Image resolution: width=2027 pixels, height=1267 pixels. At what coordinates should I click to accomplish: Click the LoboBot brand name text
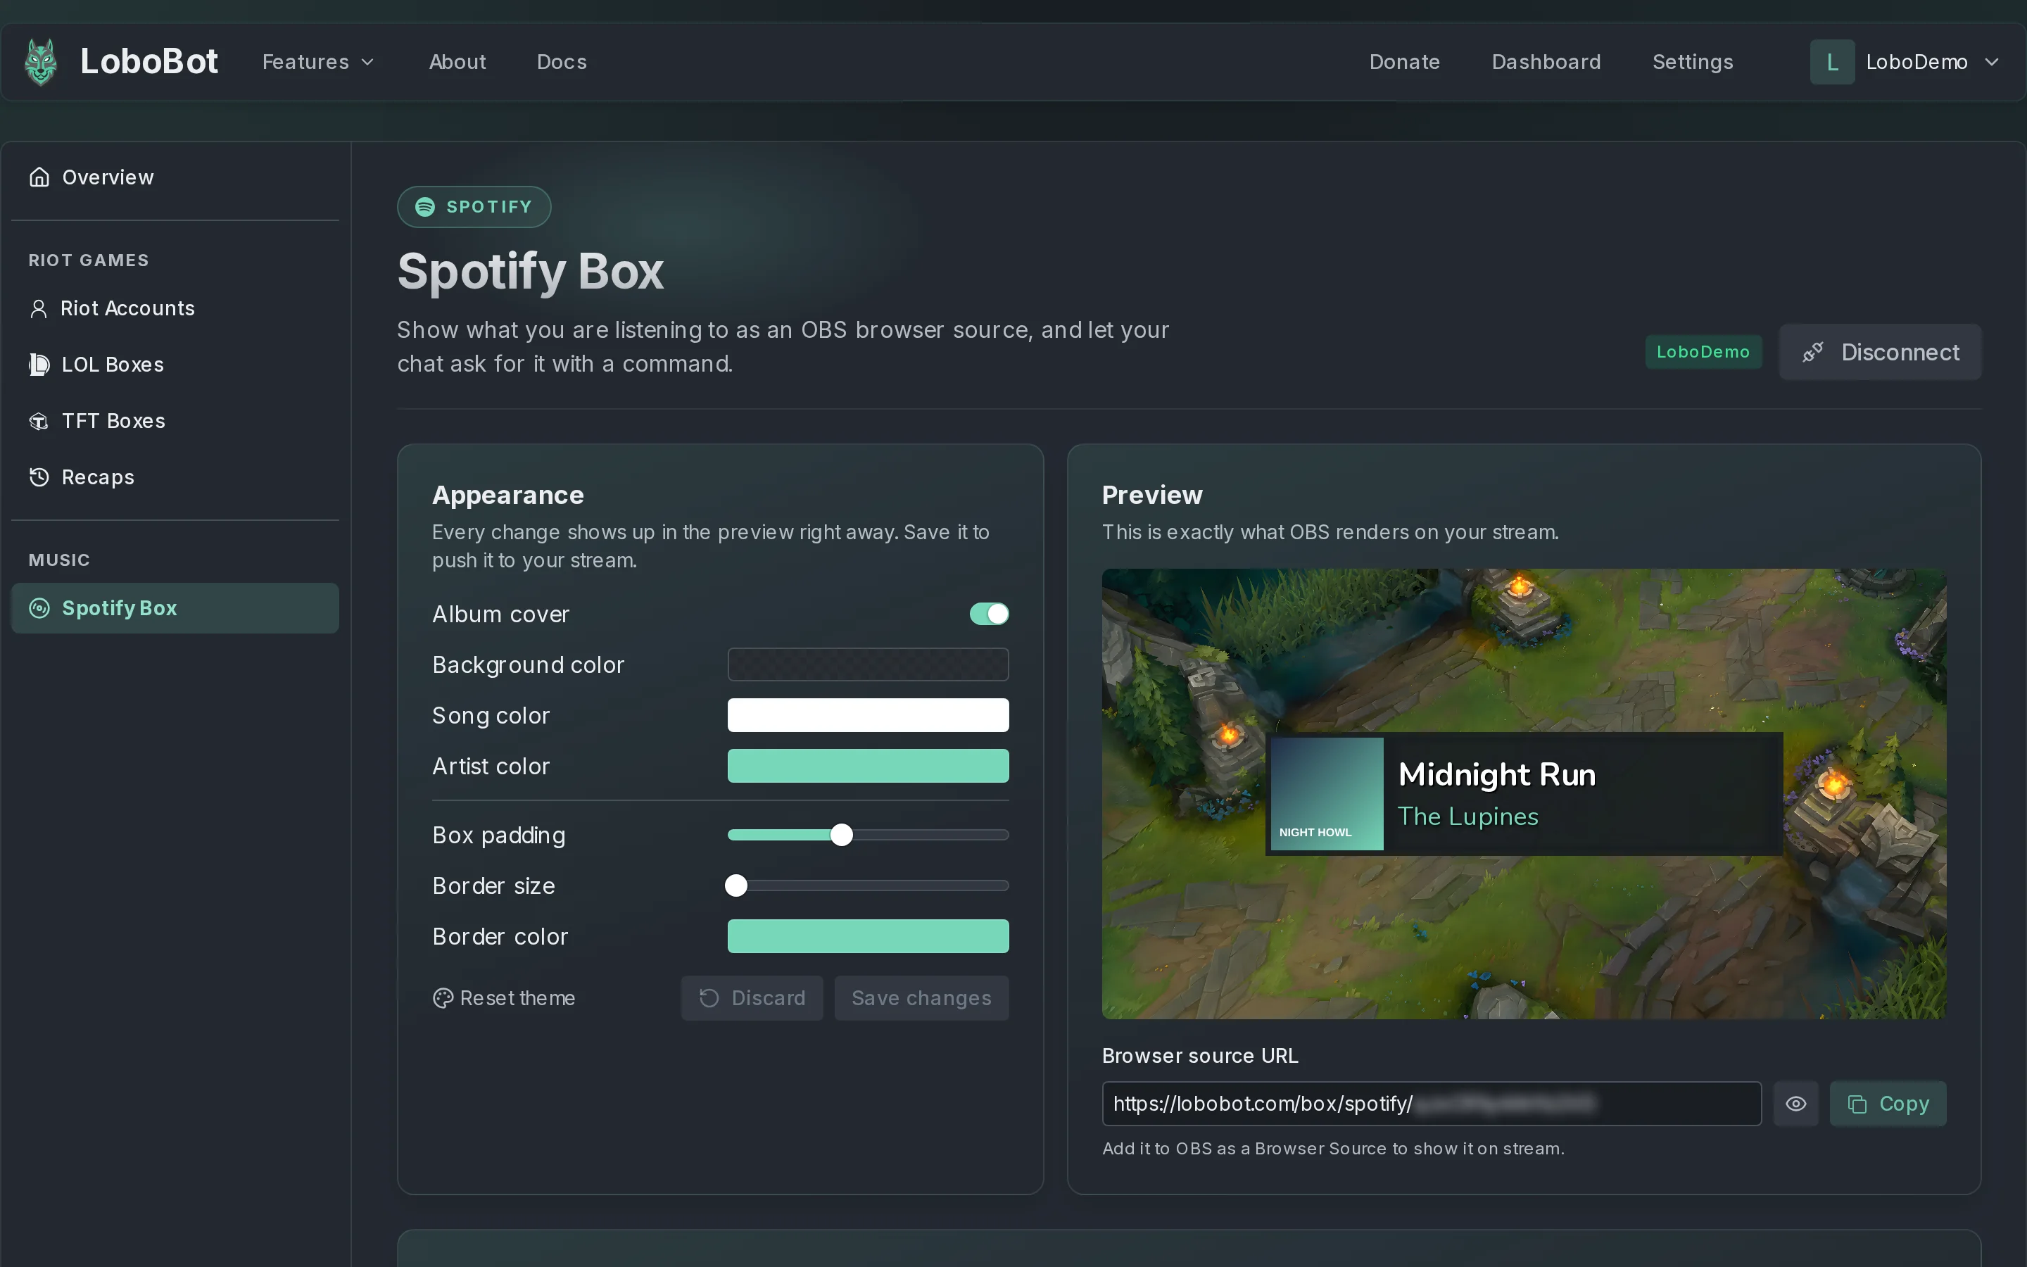click(149, 62)
